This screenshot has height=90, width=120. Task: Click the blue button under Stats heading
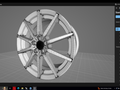click(x=118, y=17)
